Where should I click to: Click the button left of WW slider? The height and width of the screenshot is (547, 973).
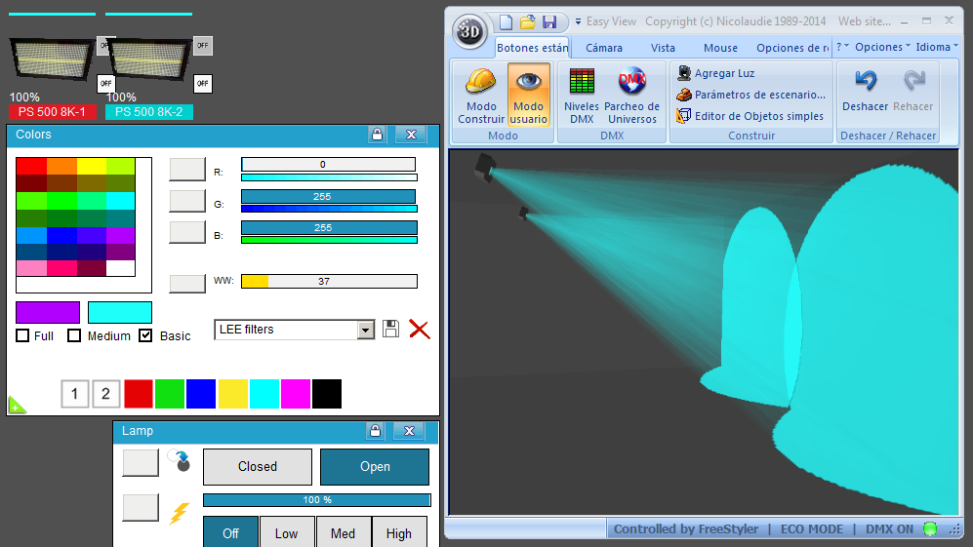187,283
